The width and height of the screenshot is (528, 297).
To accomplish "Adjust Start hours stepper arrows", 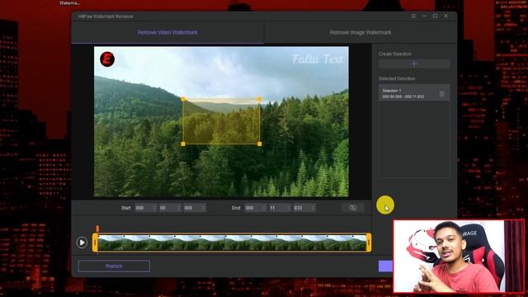I will point(154,208).
